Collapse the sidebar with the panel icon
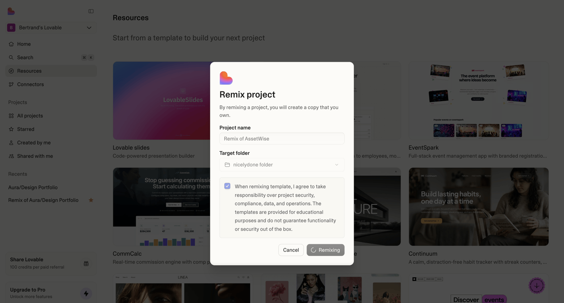This screenshot has width=564, height=303. point(91,11)
